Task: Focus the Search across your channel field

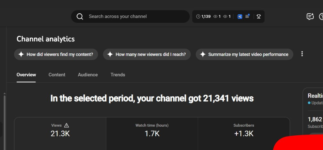Action: tap(130, 17)
